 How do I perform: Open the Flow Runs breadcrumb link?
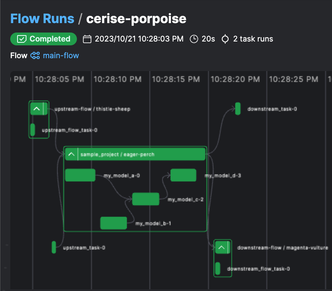[42, 19]
